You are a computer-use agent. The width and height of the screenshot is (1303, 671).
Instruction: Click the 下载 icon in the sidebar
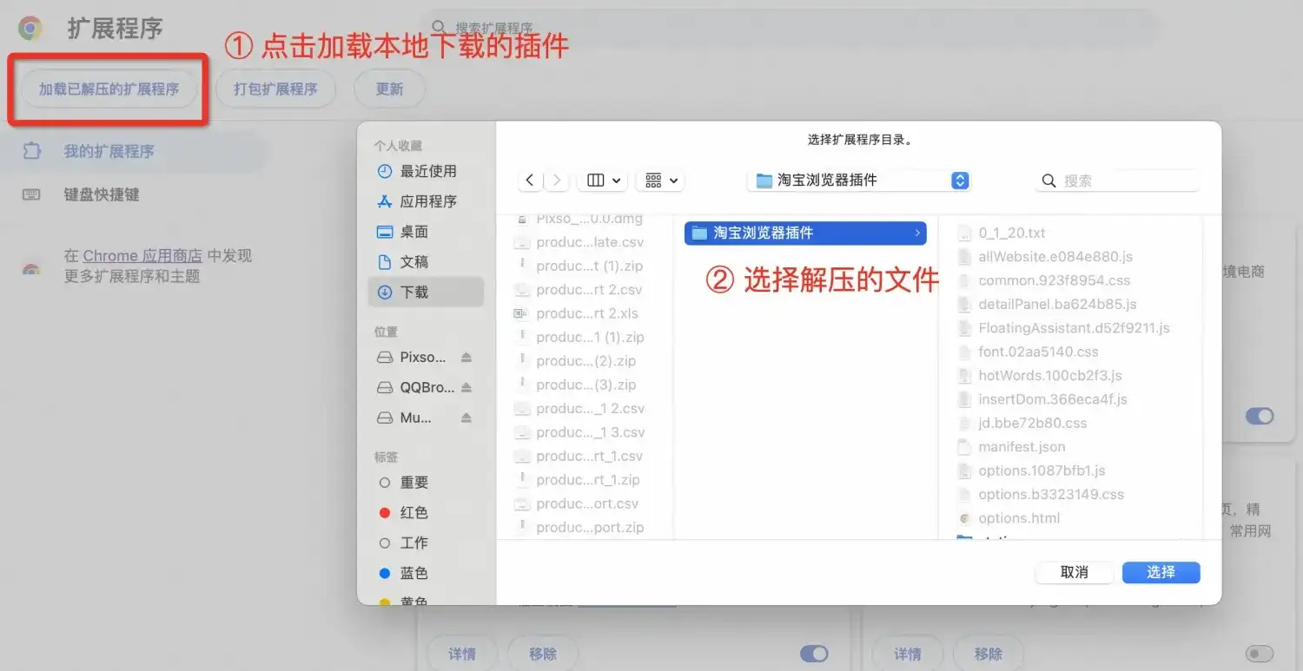tap(383, 292)
